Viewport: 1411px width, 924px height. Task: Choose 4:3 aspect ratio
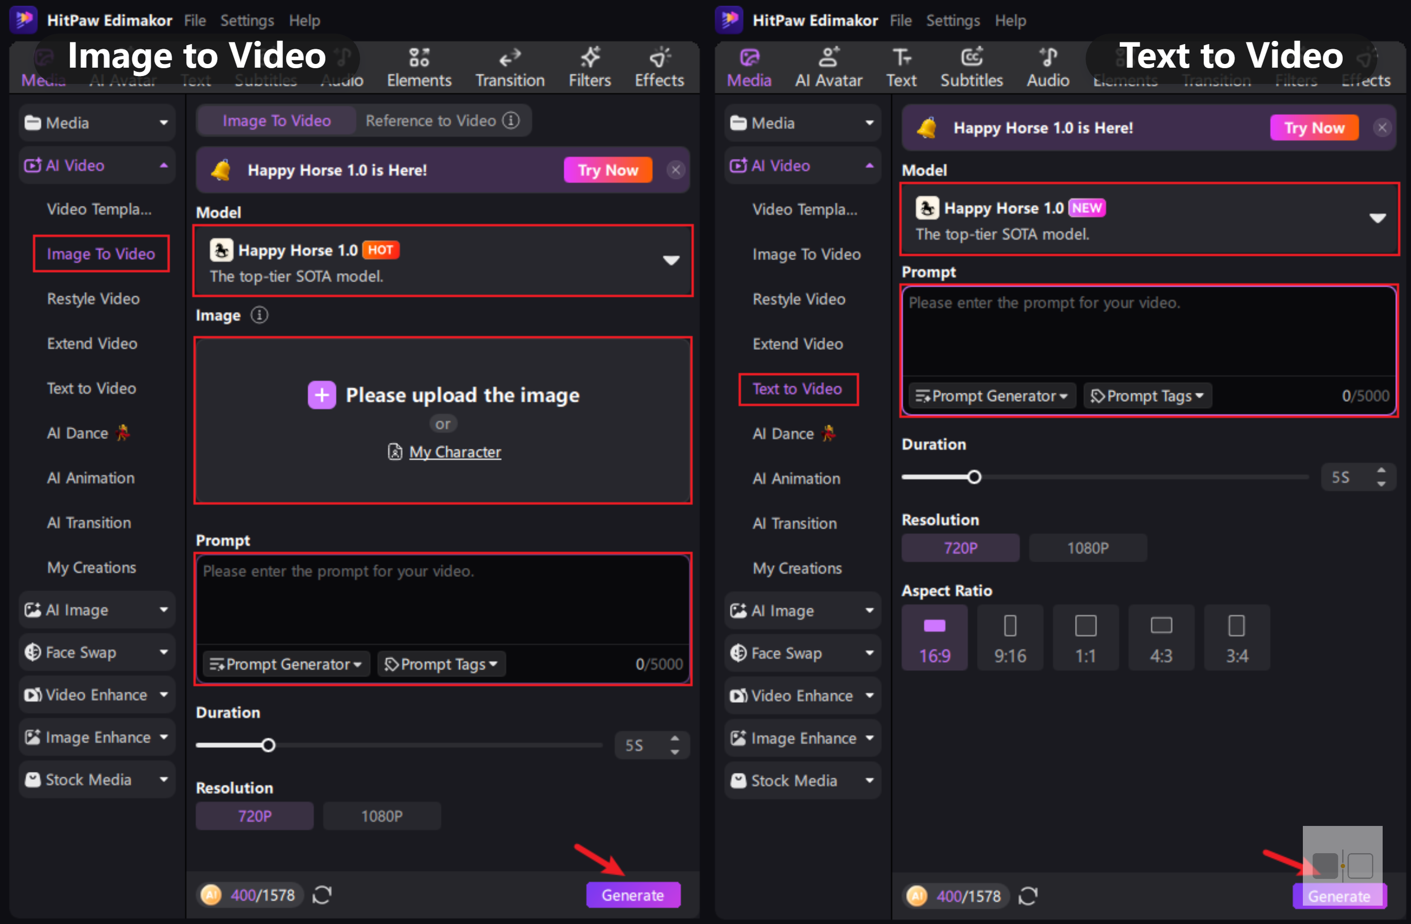tap(1161, 637)
